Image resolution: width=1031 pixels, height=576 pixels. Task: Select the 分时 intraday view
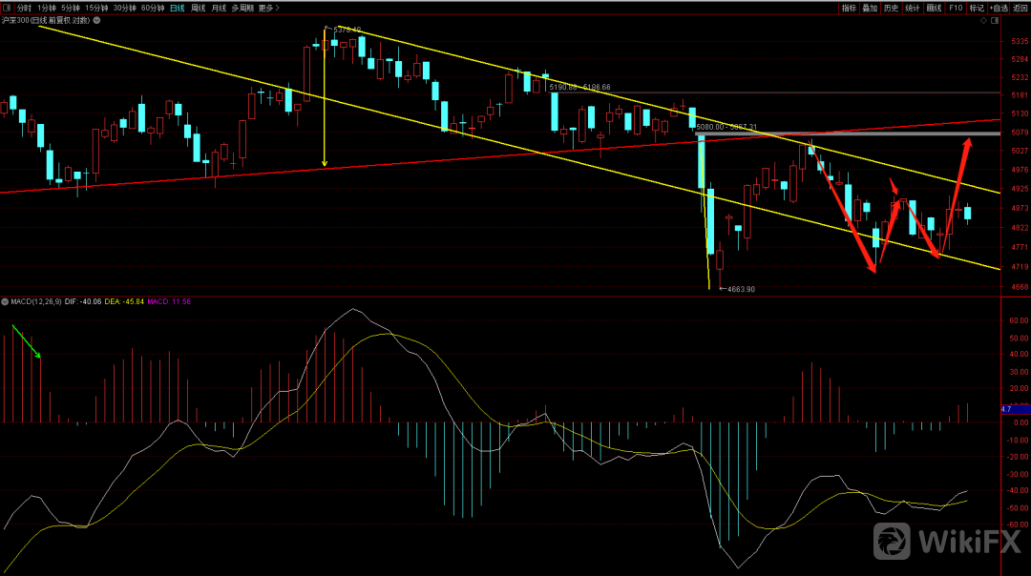tap(24, 8)
